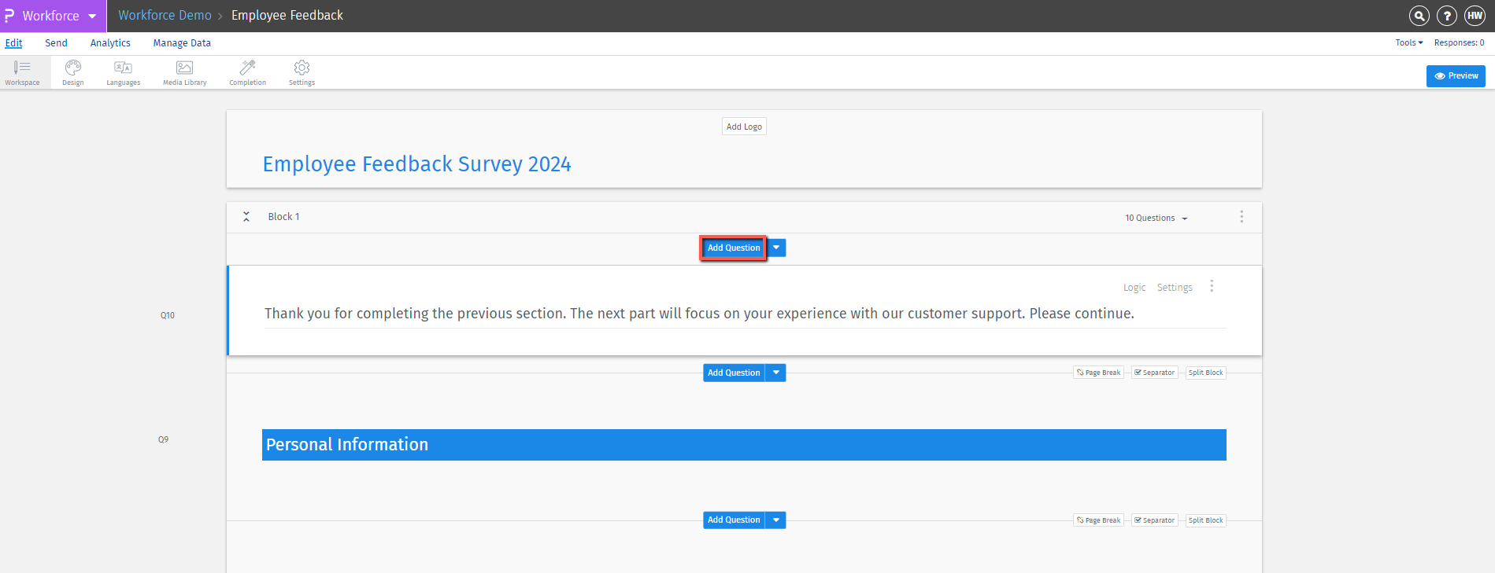Screen dimensions: 1495x573
Task: Expand the 10 Questions dropdown
Action: pos(1156,218)
